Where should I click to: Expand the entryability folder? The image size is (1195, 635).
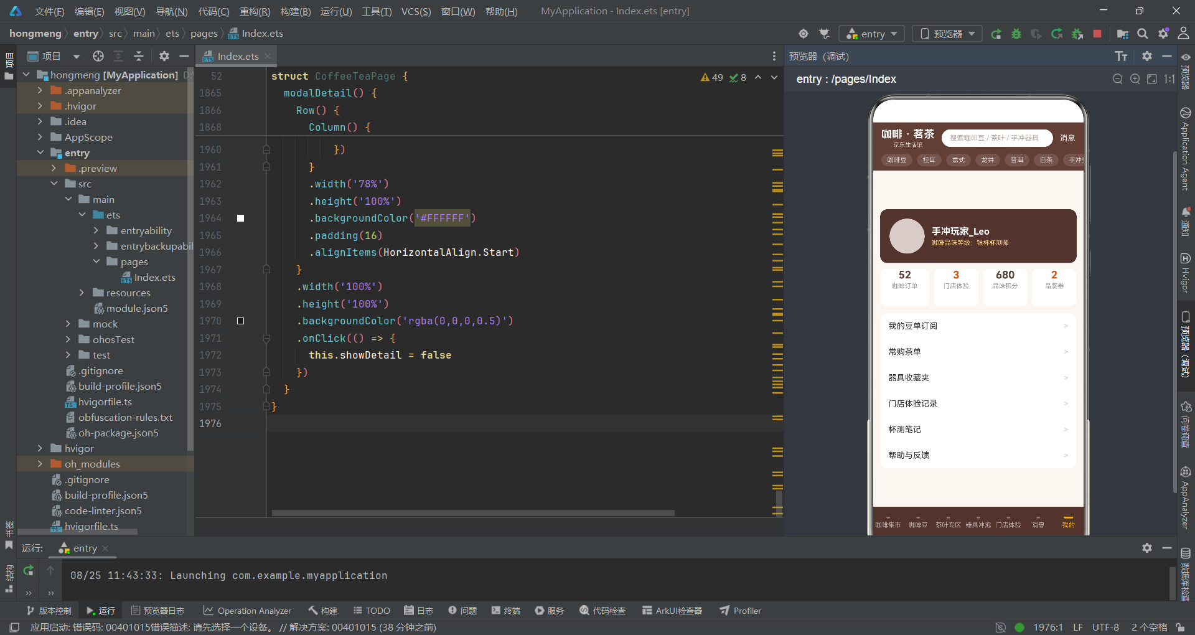pyautogui.click(x=96, y=230)
